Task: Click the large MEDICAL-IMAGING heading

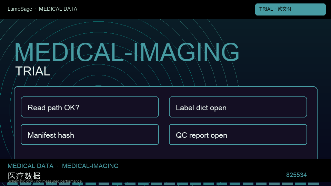Action: coord(127,52)
